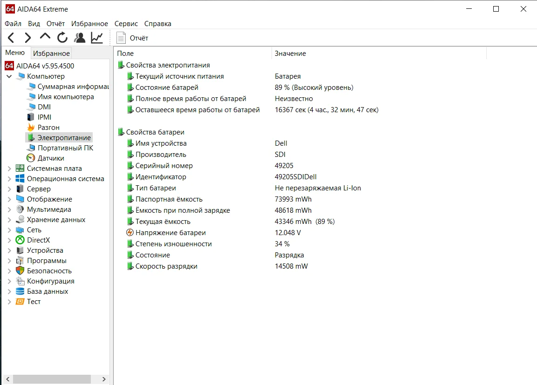The image size is (537, 385).
Task: Expand the Хранение данных node
Action: click(9, 220)
